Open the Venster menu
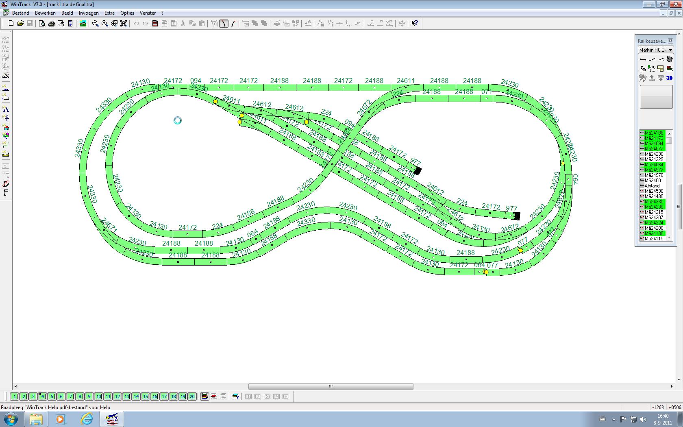 [148, 13]
